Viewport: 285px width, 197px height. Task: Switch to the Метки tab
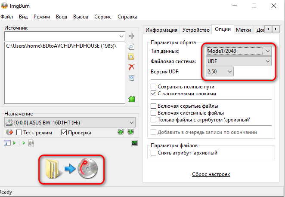pos(244,30)
